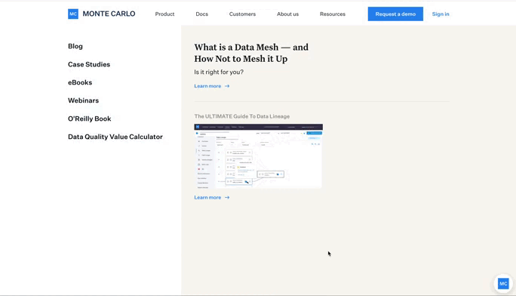
Task: Click Request a demo button
Action: coord(395,14)
